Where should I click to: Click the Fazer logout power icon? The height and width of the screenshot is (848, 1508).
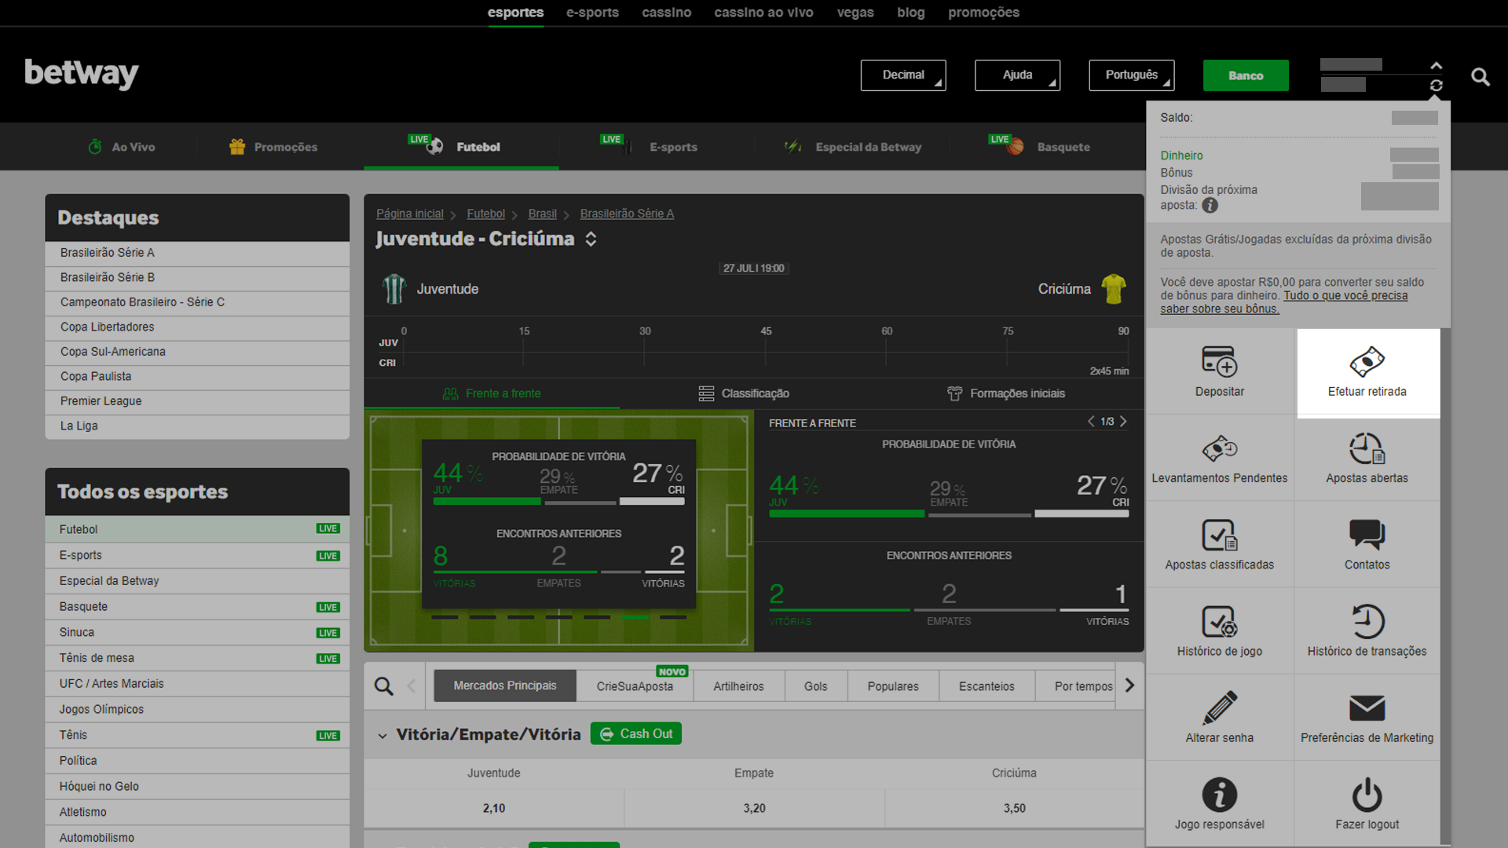tap(1367, 795)
